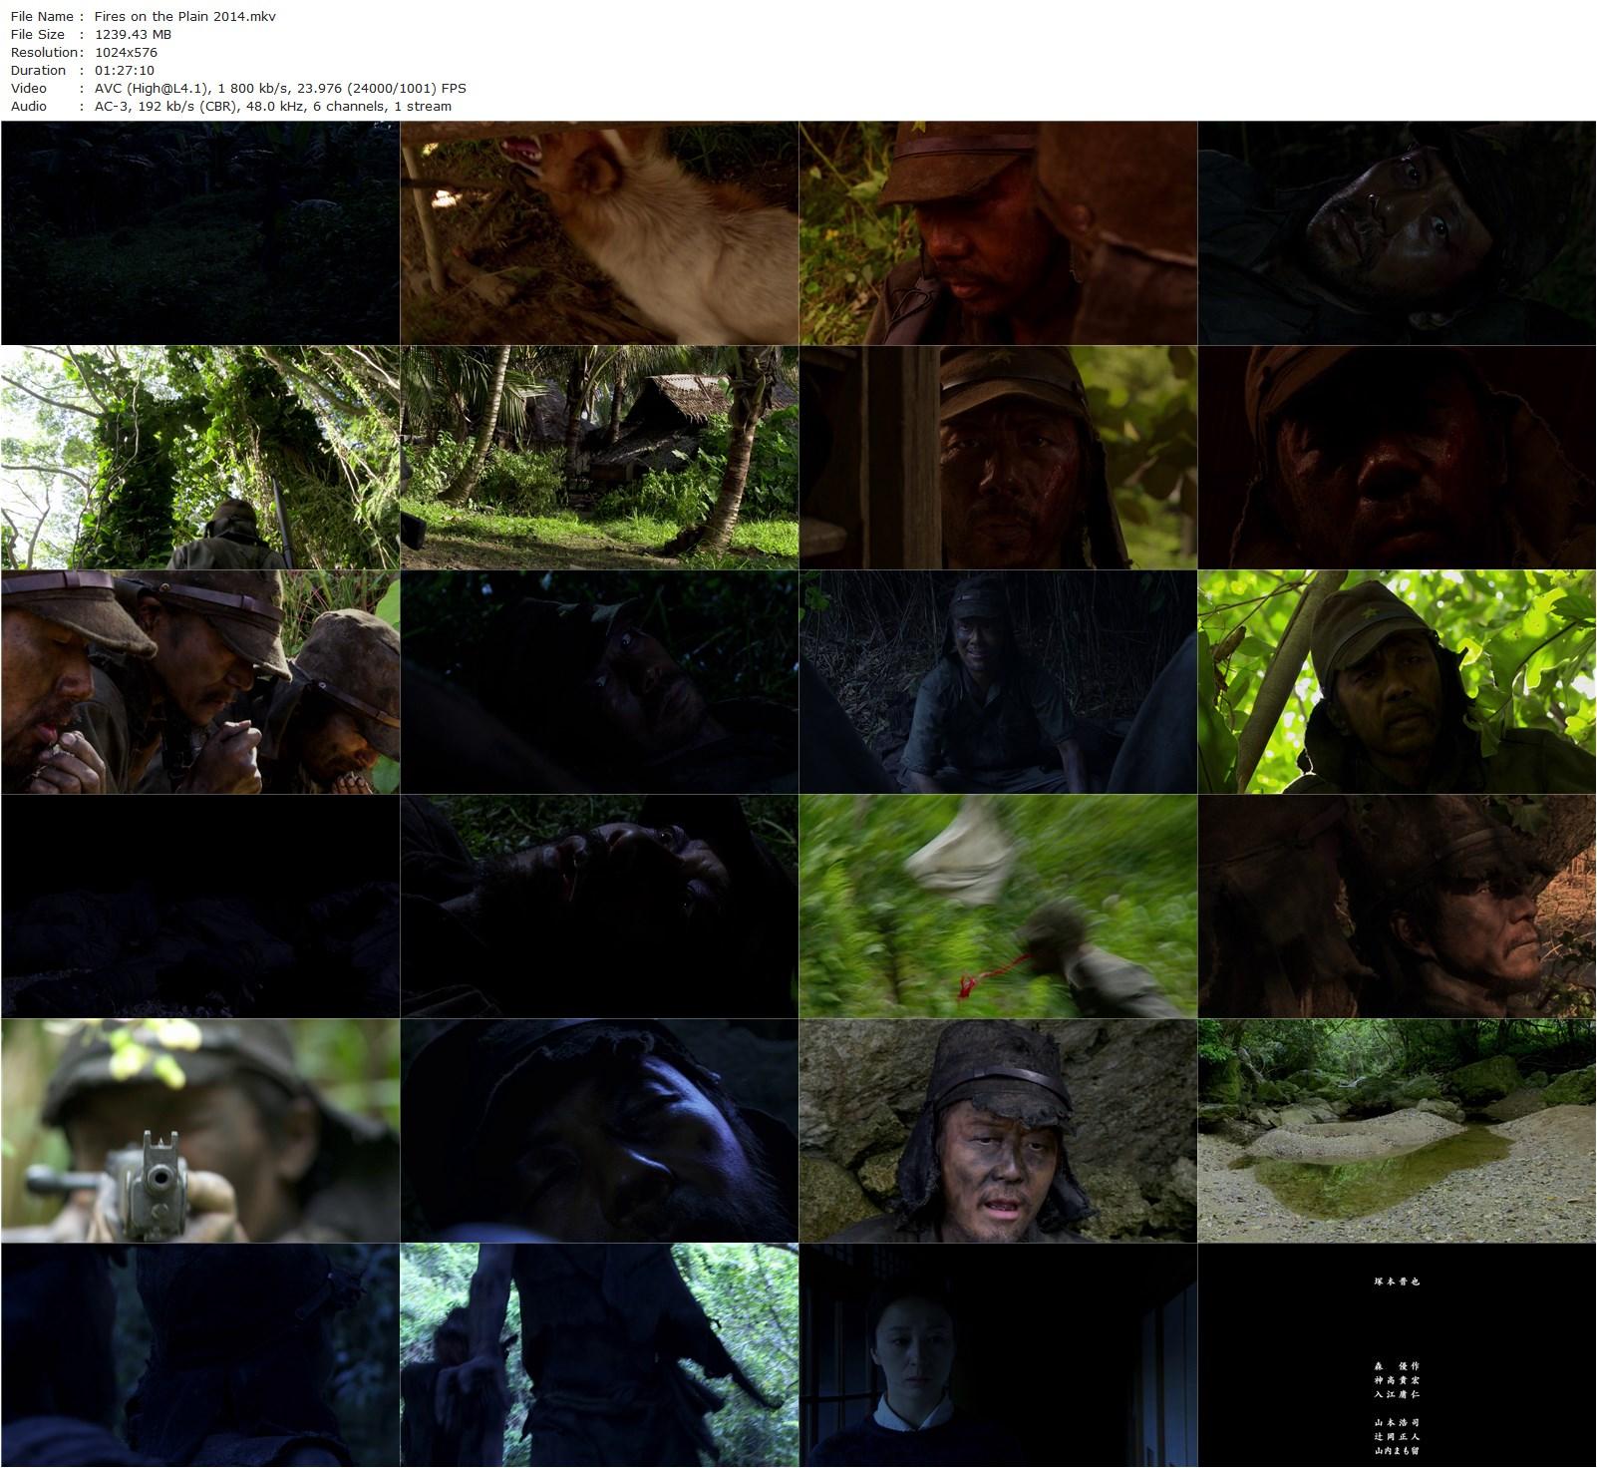The width and height of the screenshot is (1597, 1468).
Task: Open the soldier among bright green leaves frame
Action: [1397, 682]
